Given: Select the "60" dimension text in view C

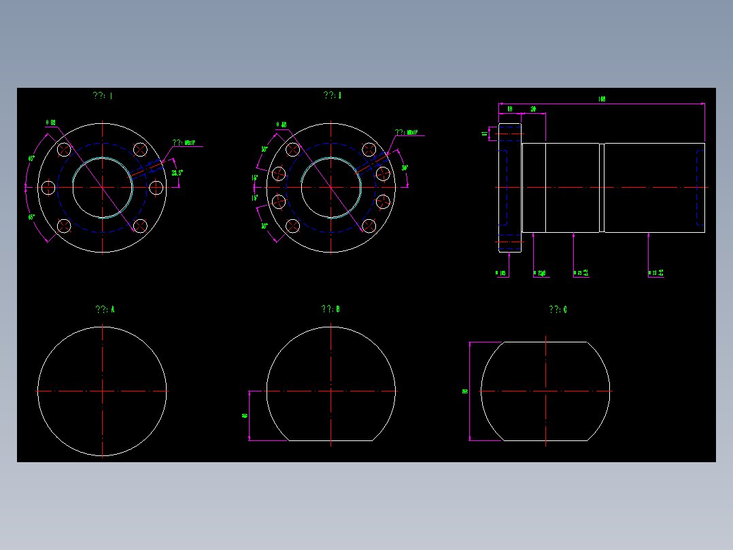Looking at the screenshot, I should pos(465,391).
